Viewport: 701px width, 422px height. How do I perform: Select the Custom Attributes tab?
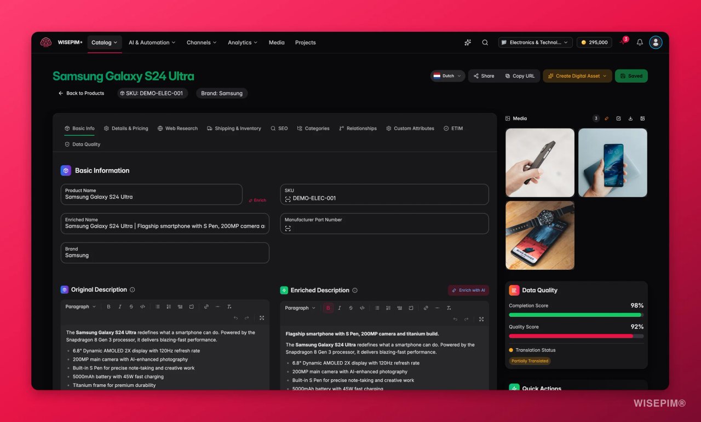(410, 128)
